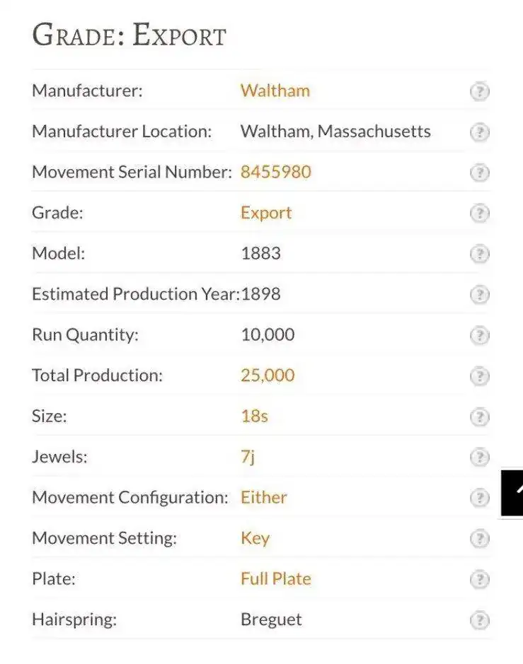Open the Waltham manufacturer link

coord(275,91)
